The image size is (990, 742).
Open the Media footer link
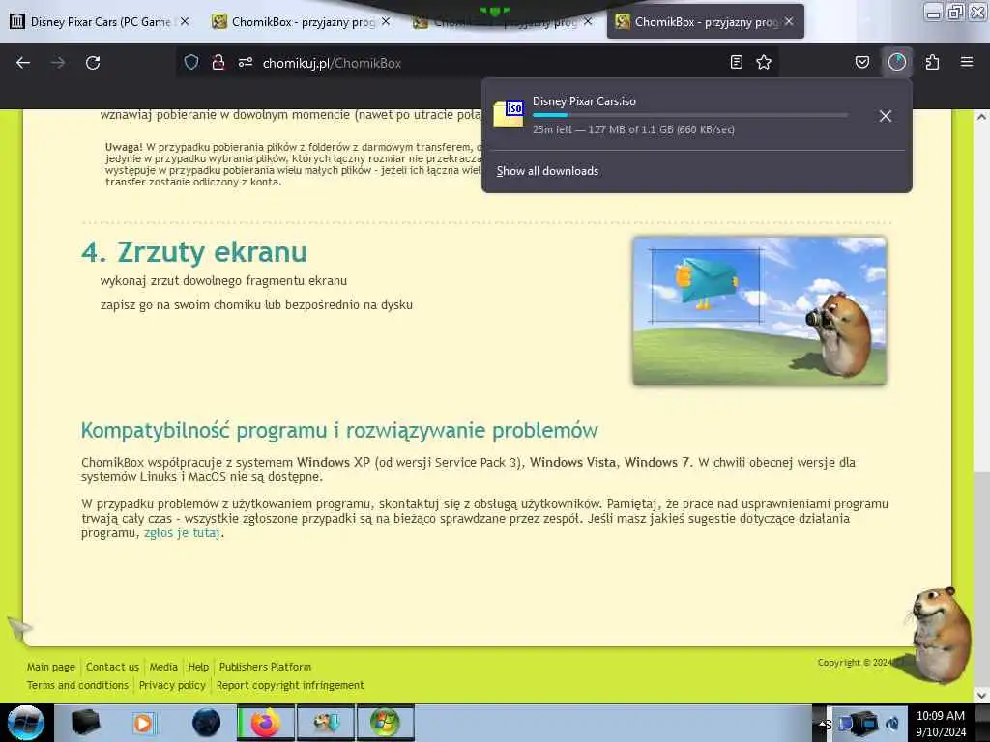(163, 667)
